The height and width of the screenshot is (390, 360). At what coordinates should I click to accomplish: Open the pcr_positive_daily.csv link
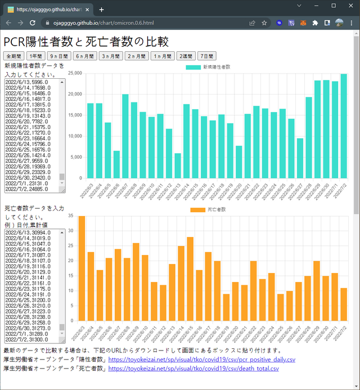click(x=201, y=360)
